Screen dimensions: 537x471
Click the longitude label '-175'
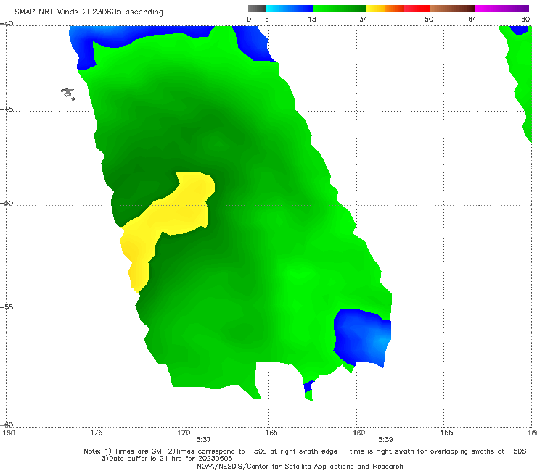coord(94,433)
